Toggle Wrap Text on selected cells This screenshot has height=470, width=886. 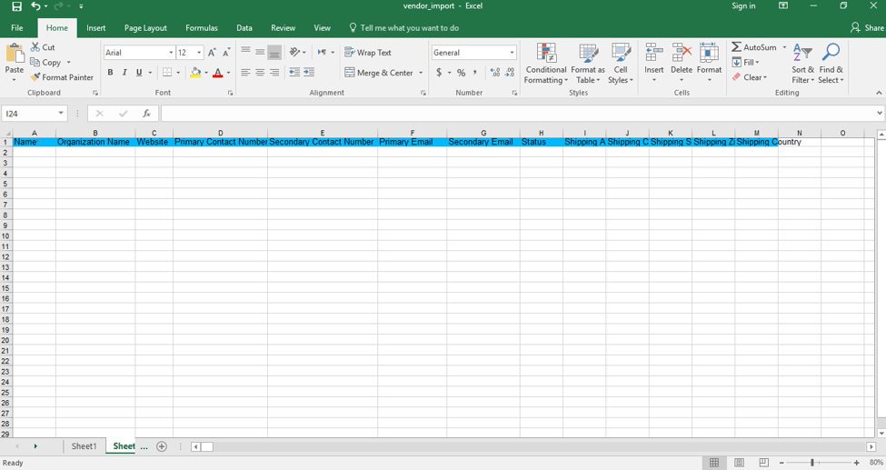coord(368,53)
